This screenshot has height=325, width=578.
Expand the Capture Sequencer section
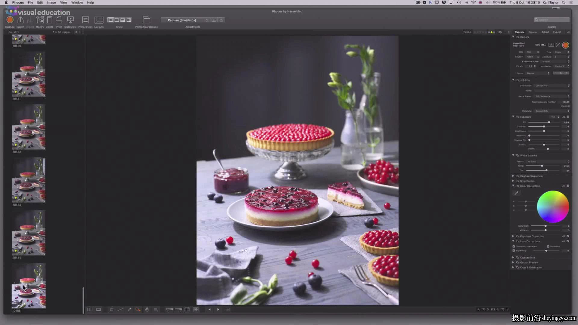click(513, 176)
